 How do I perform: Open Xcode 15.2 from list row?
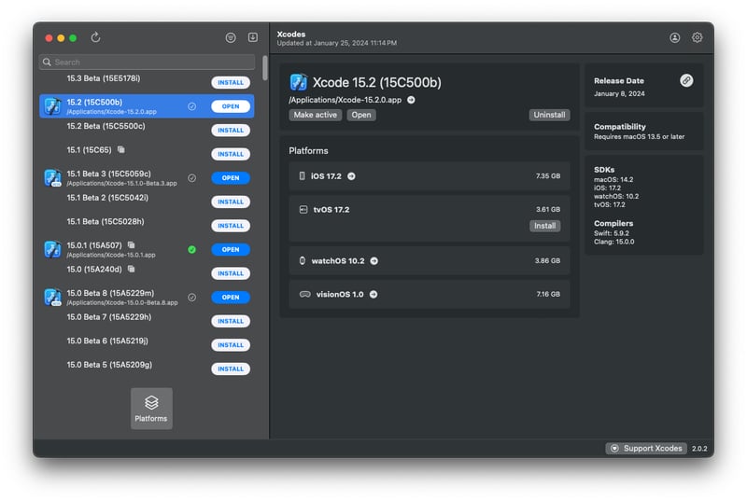pyautogui.click(x=231, y=106)
